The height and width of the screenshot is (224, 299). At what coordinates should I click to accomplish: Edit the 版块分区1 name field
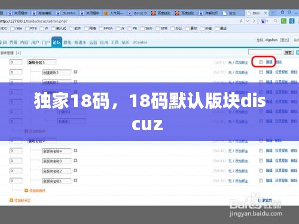coord(42,62)
